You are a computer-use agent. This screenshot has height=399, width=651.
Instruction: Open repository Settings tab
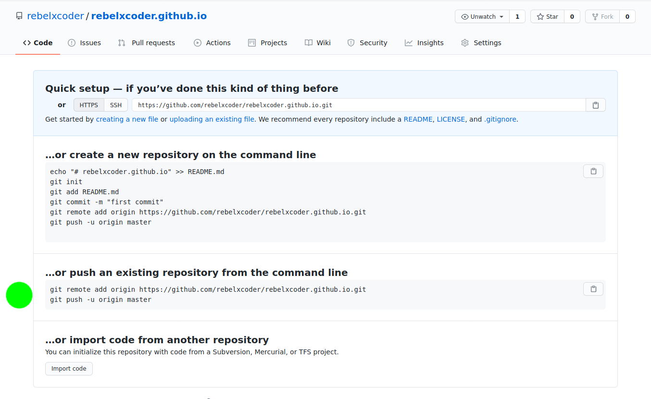481,43
